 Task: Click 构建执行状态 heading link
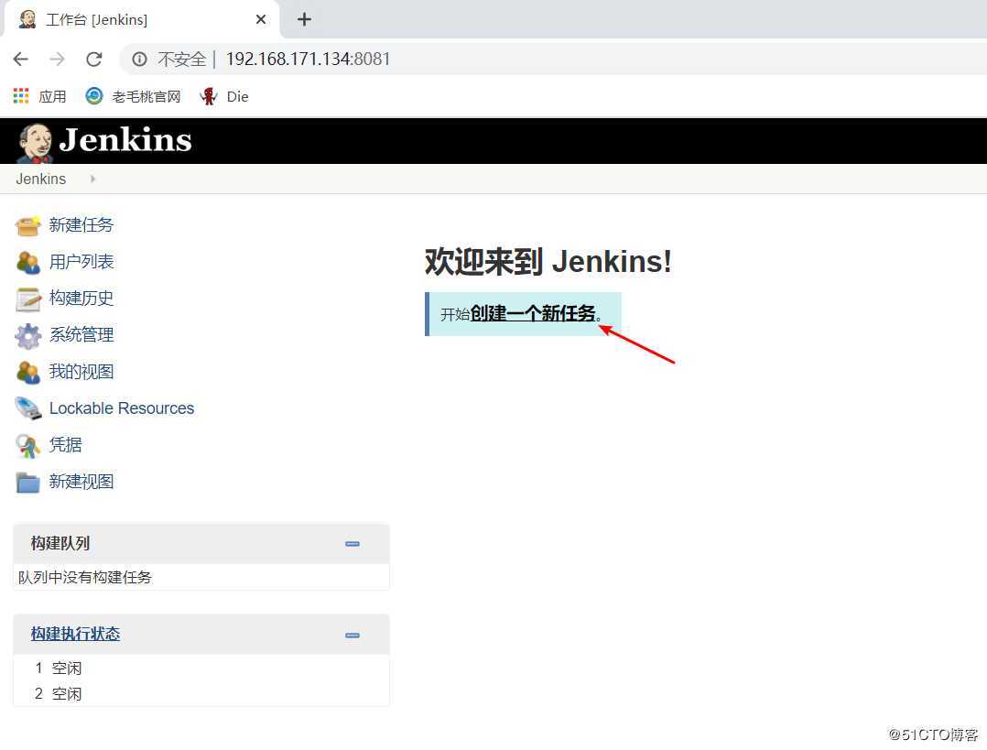click(x=75, y=634)
